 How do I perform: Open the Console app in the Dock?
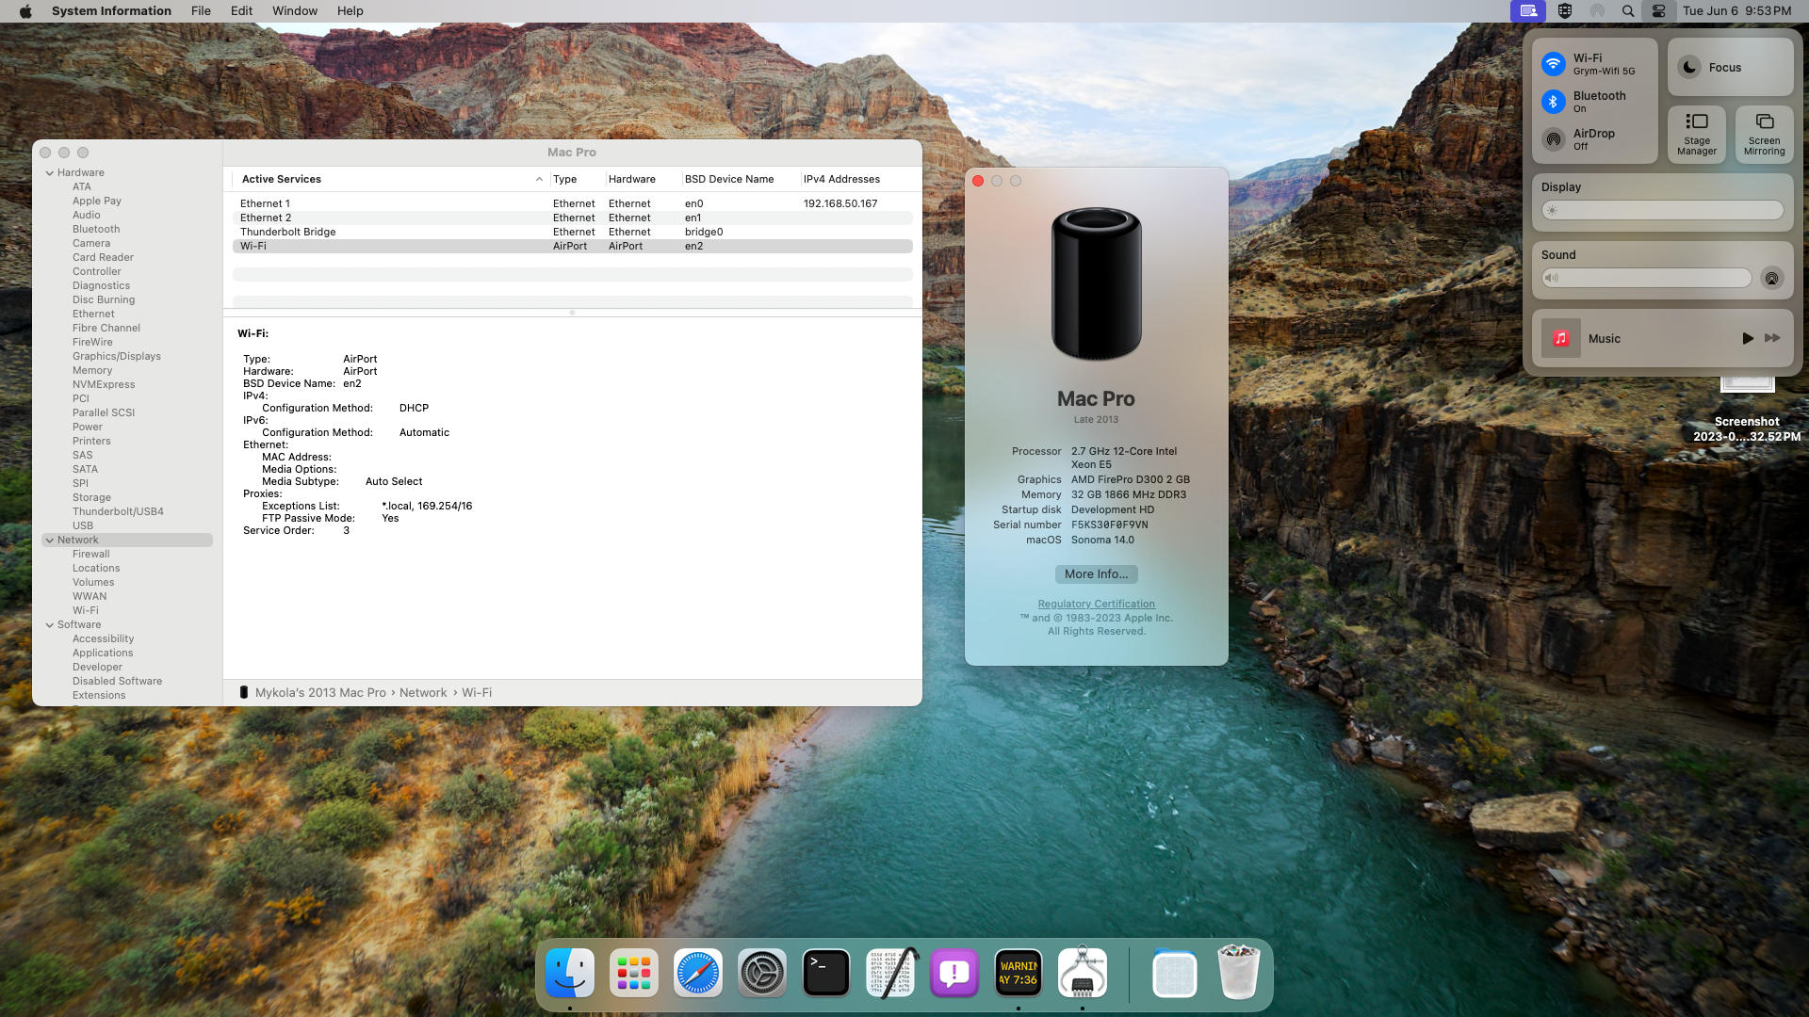(1019, 974)
